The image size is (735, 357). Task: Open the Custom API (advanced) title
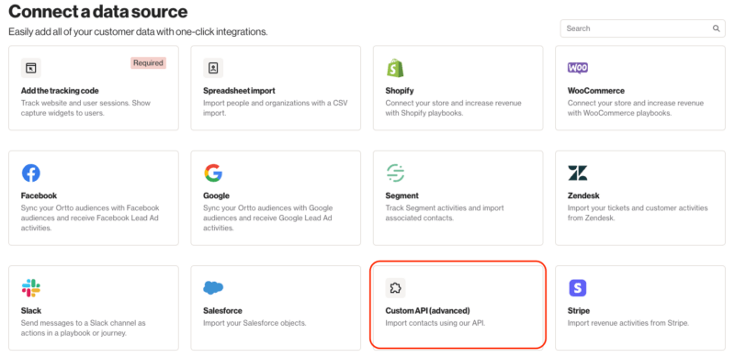pyautogui.click(x=427, y=310)
